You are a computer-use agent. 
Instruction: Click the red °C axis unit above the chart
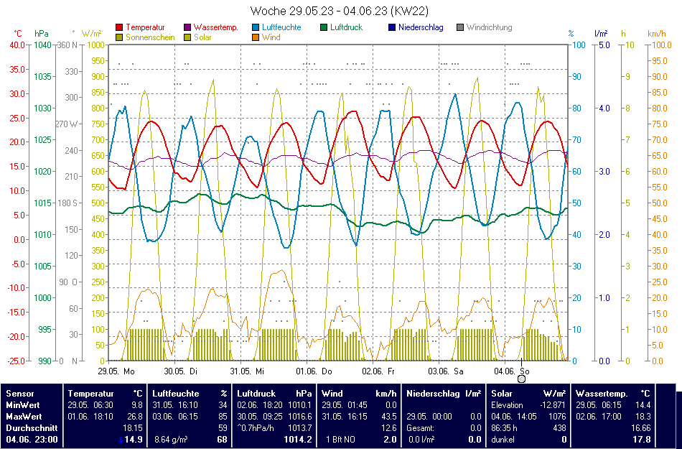[x=18, y=34]
